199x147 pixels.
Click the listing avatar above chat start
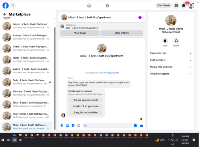click(x=102, y=49)
